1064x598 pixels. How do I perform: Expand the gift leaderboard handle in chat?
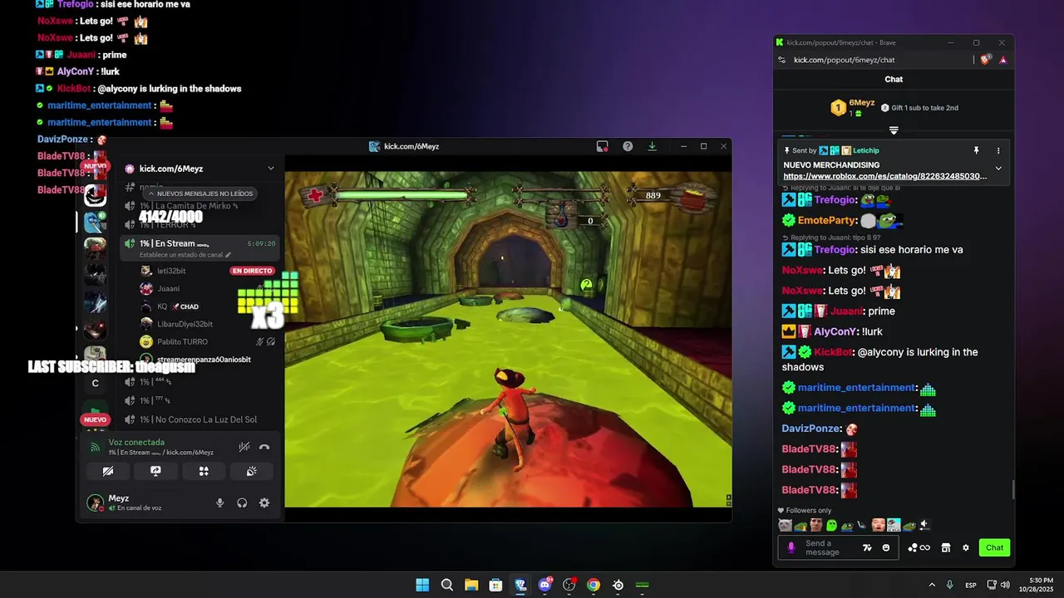894,130
